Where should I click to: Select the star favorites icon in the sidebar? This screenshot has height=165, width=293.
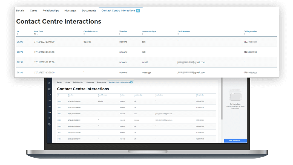49,83
